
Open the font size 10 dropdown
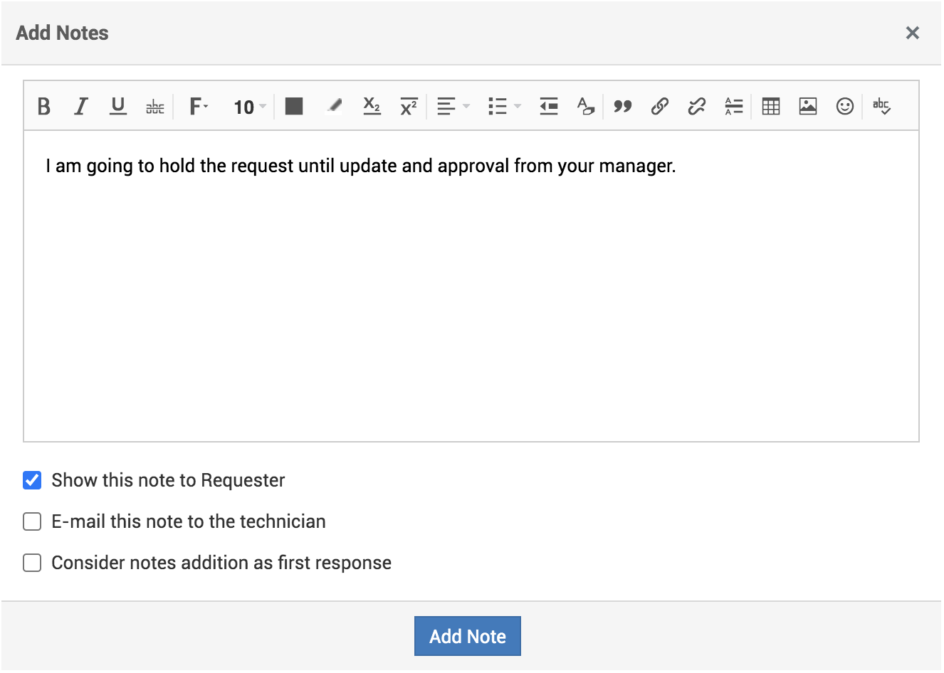250,107
